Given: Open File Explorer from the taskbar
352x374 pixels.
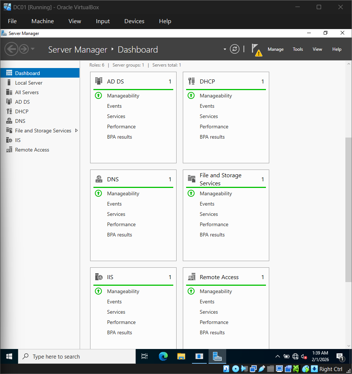Looking at the screenshot, I should coord(181,356).
